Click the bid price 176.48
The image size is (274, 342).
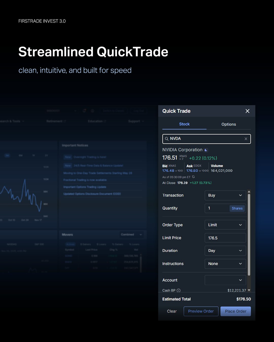coord(168,171)
